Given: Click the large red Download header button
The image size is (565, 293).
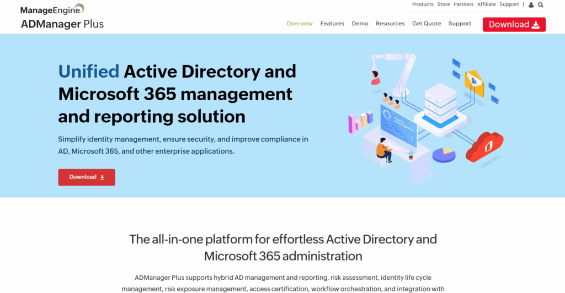Looking at the screenshot, I should pyautogui.click(x=514, y=24).
